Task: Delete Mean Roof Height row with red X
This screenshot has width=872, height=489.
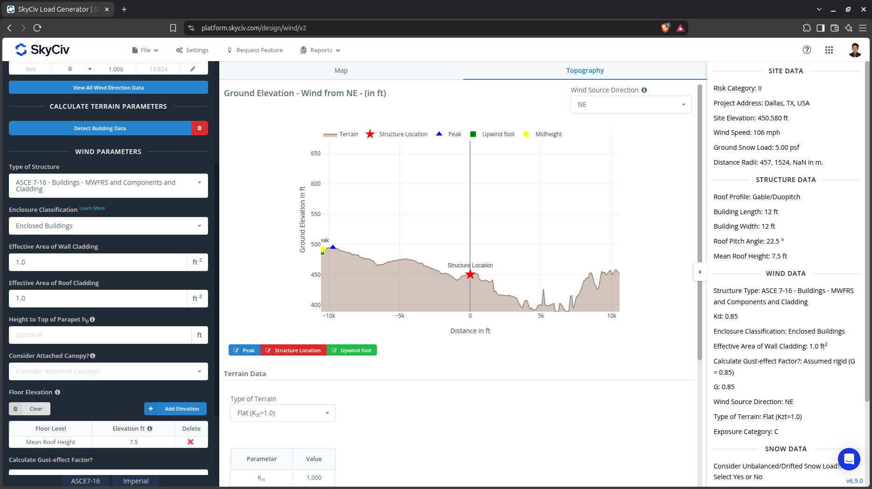Action: point(190,442)
